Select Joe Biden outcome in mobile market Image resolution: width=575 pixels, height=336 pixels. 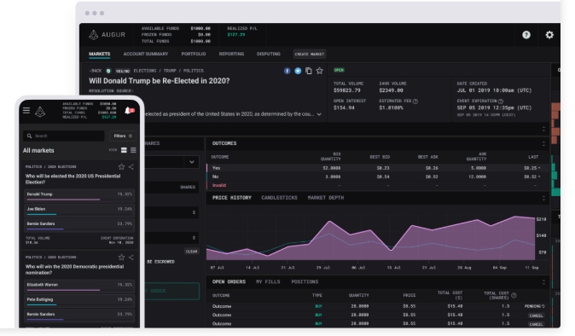(x=79, y=211)
